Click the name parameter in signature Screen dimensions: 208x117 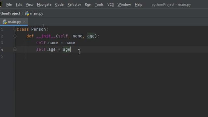tap(77, 36)
